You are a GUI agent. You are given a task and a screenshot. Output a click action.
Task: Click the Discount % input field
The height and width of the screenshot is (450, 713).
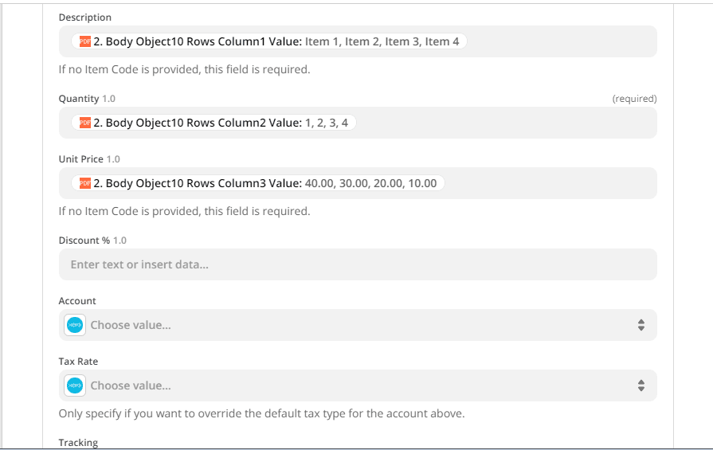[x=358, y=264]
